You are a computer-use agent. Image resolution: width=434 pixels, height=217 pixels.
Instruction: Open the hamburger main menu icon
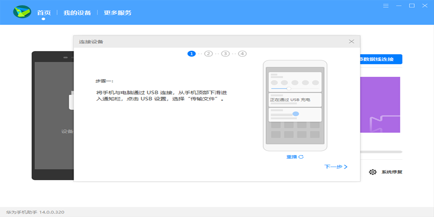coord(386,6)
